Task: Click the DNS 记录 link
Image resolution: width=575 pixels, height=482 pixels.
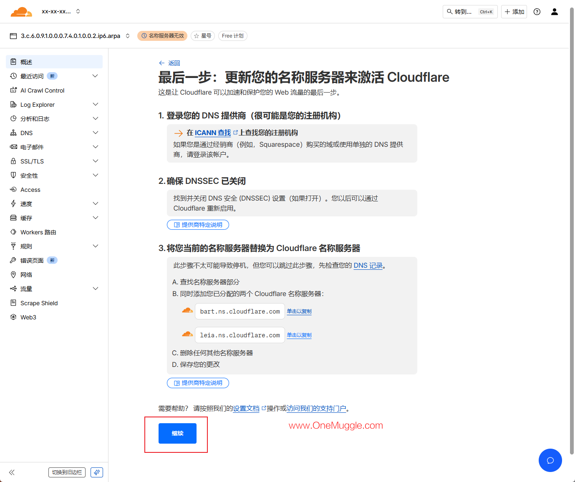Action: pyautogui.click(x=368, y=265)
